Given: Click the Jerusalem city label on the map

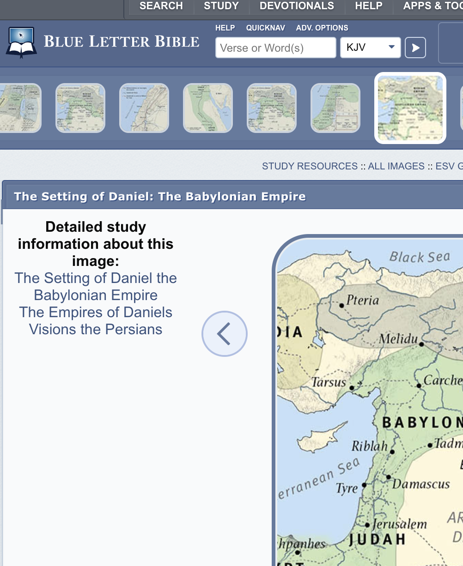Looking at the screenshot, I should coord(399,524).
